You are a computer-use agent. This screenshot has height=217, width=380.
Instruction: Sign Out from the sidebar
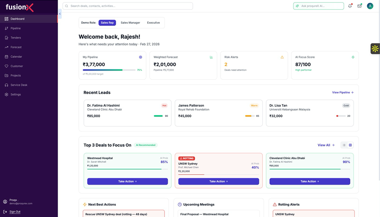point(15,212)
